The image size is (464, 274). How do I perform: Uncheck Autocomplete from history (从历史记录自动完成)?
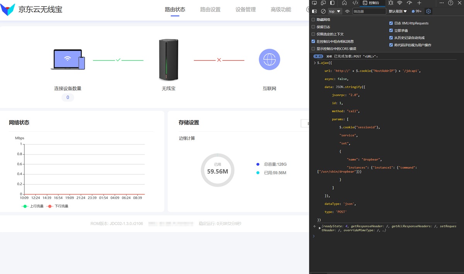[x=391, y=38]
